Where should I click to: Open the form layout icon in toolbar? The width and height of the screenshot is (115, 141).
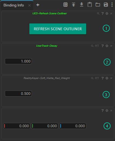[65, 5]
